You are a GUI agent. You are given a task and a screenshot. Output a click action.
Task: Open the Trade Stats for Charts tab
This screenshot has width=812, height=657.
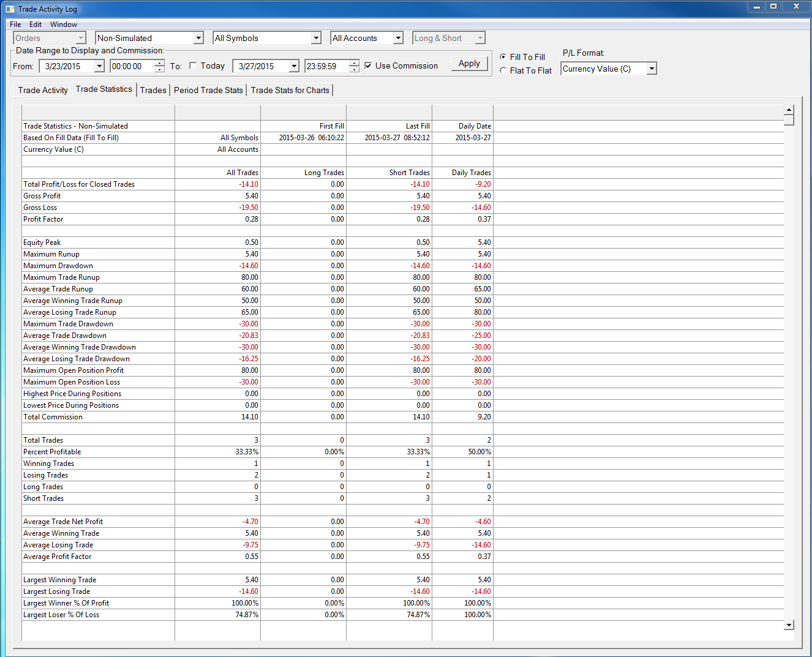[x=290, y=90]
